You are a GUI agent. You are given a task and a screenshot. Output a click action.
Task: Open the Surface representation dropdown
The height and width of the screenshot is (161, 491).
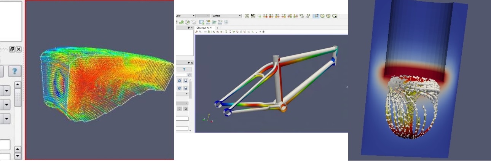[240, 16]
